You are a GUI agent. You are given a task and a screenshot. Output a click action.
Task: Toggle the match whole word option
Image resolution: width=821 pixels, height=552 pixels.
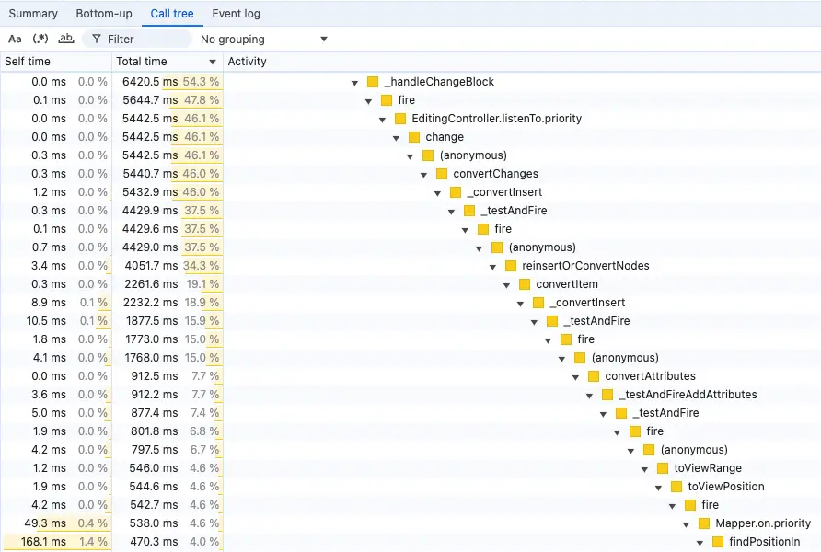65,39
